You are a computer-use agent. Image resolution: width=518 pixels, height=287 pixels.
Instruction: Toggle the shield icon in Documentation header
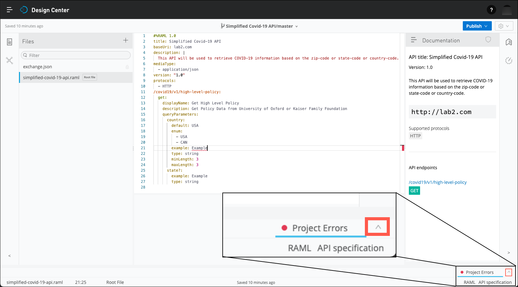point(488,39)
